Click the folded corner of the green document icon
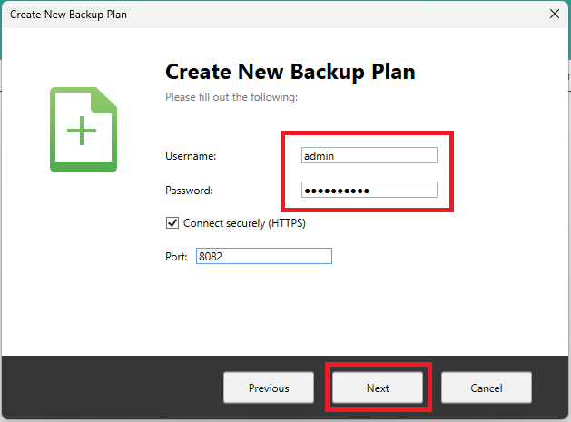Image resolution: width=571 pixels, height=422 pixels. click(x=108, y=96)
